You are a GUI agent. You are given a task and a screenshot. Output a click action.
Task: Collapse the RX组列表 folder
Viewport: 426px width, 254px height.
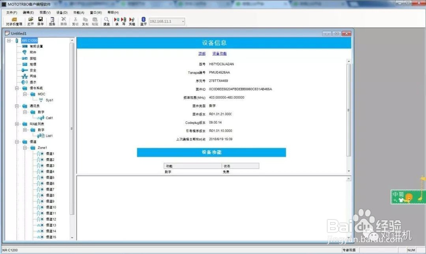click(x=17, y=124)
